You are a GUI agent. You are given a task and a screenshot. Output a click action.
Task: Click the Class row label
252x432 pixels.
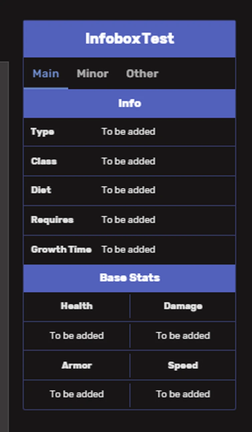click(43, 161)
